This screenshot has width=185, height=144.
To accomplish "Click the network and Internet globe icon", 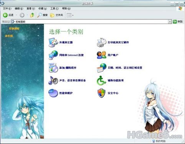I will click(53, 55).
